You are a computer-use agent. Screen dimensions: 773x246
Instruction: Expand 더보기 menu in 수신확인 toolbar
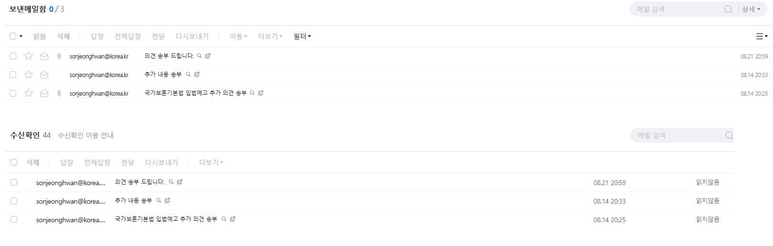[211, 162]
